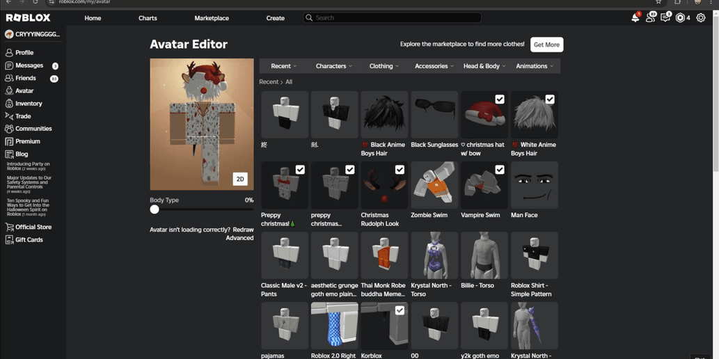Expand the Animations dropdown tab
Screen dimensions: 719x359
535,66
